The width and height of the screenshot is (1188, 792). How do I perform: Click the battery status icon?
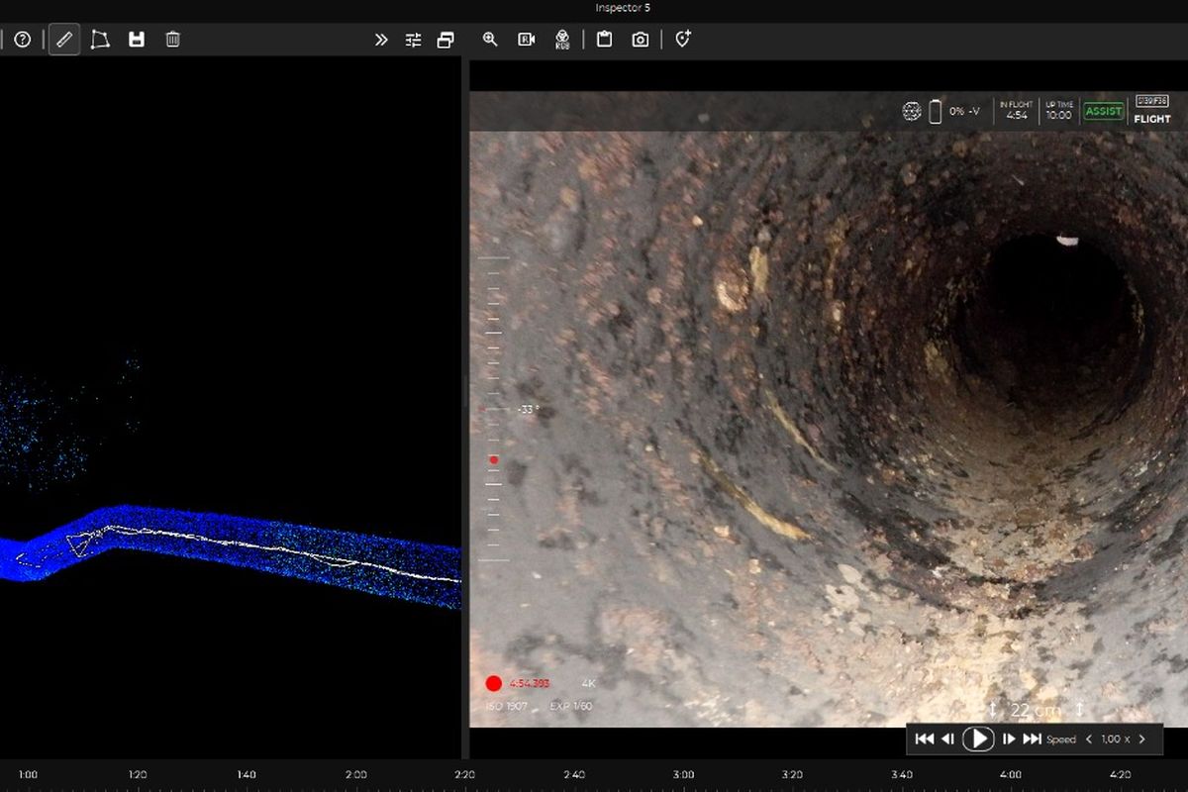tap(935, 112)
